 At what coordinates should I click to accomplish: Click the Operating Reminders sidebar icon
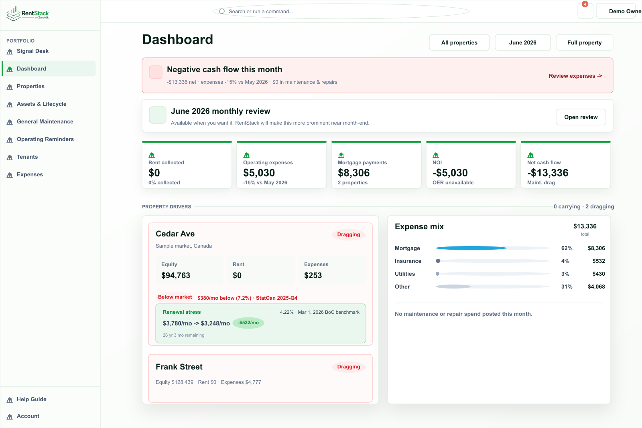[x=10, y=139]
